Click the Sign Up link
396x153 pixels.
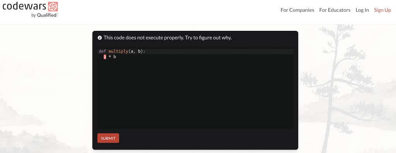382,10
